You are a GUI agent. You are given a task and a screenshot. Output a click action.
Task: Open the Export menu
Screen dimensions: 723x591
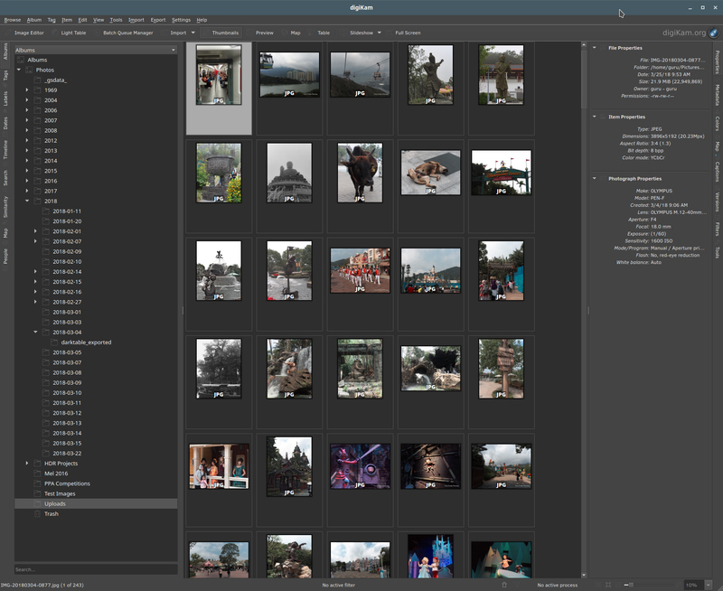158,20
